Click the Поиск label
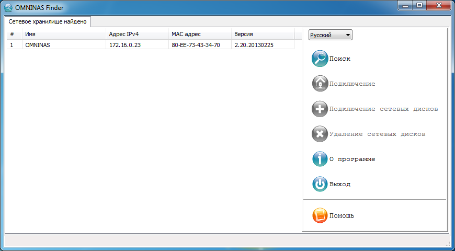Screen dimensions: 455x251 pos(340,59)
